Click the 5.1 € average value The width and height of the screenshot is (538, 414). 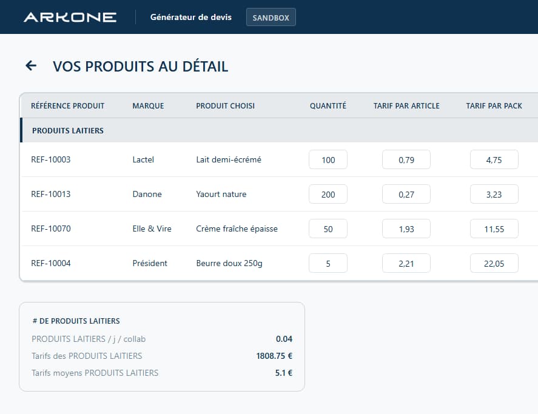point(284,373)
